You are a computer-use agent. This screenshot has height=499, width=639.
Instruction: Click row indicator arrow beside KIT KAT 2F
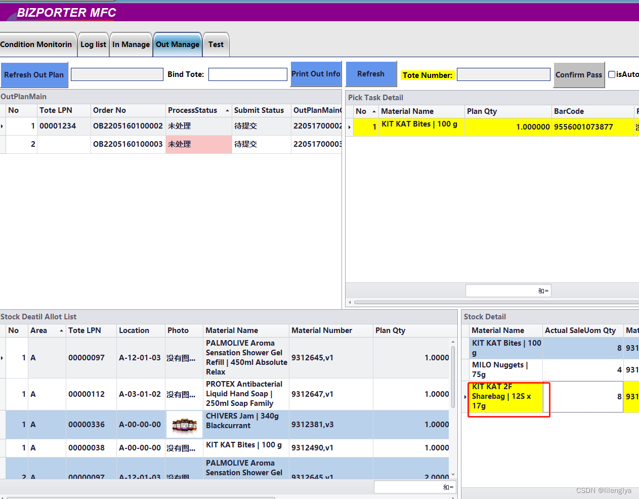tap(465, 397)
